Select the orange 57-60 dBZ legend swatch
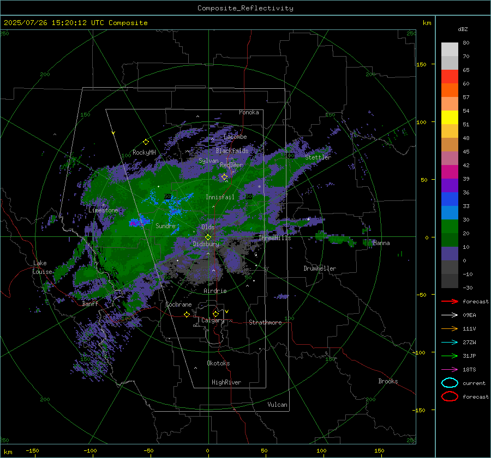Image resolution: width=491 pixels, height=458 pixels. pos(450,90)
